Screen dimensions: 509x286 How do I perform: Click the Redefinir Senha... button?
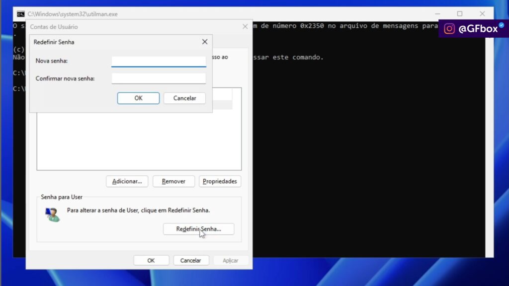[198, 229]
